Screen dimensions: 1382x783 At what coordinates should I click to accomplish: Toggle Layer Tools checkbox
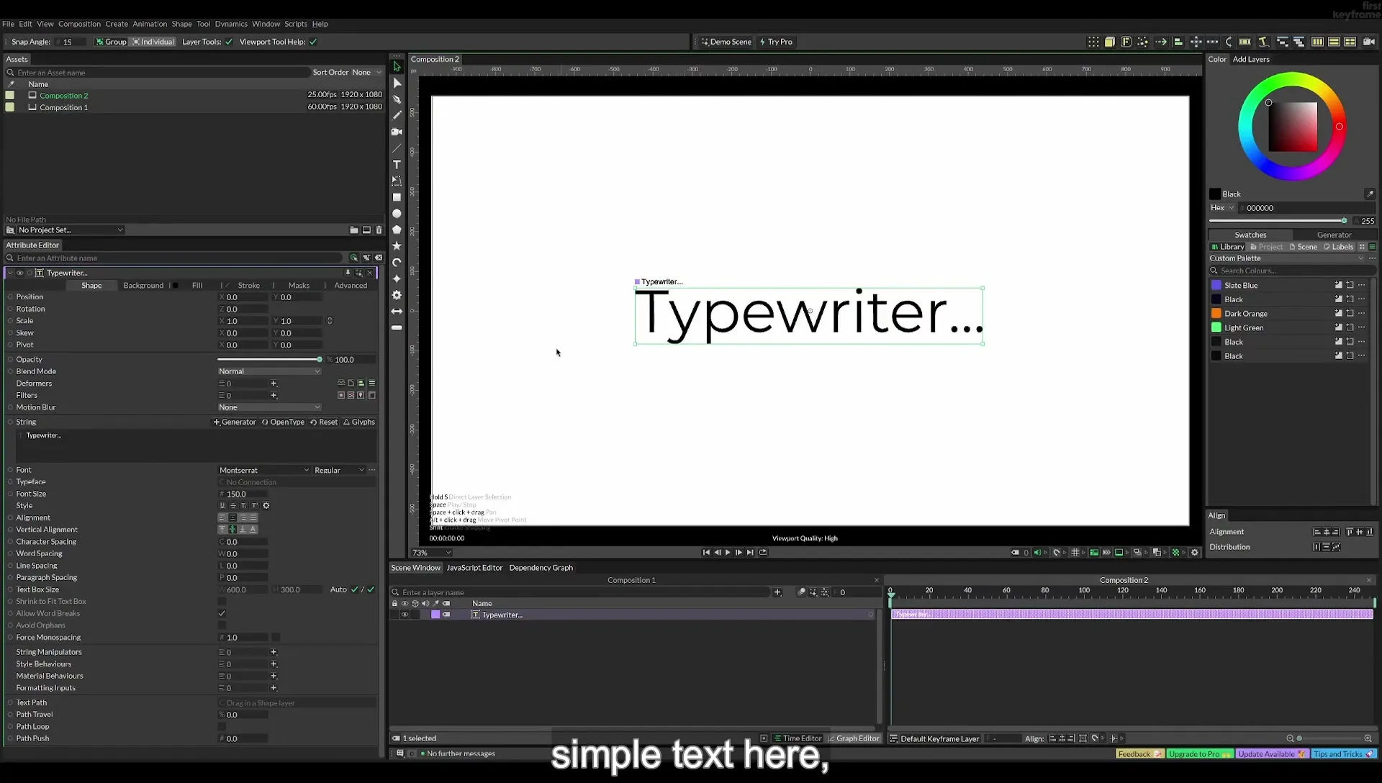[x=229, y=42]
